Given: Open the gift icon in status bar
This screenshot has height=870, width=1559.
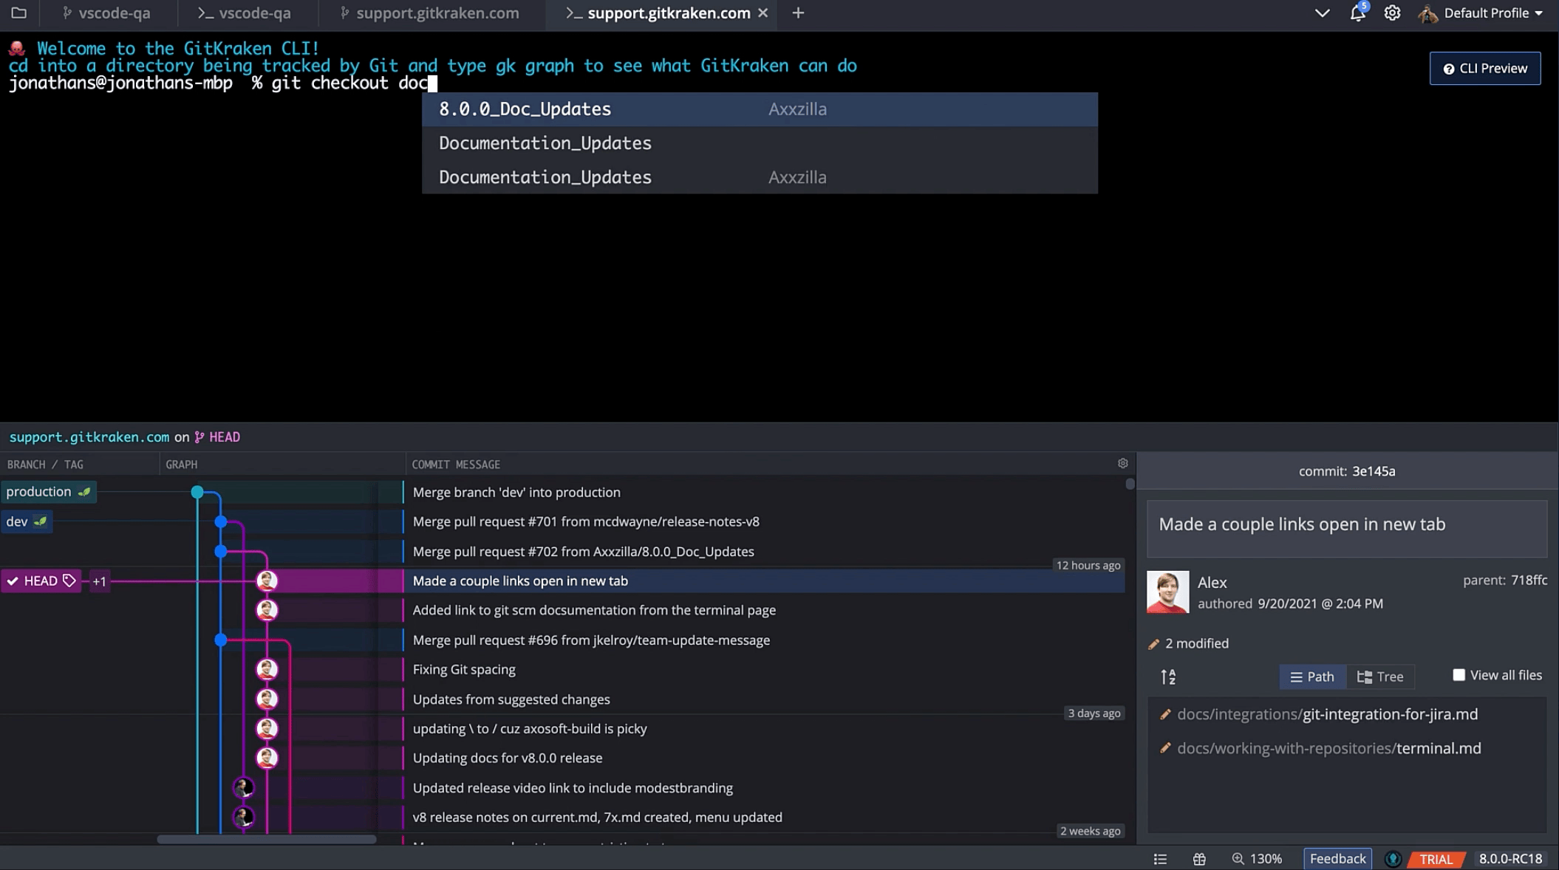Looking at the screenshot, I should pos(1199,859).
